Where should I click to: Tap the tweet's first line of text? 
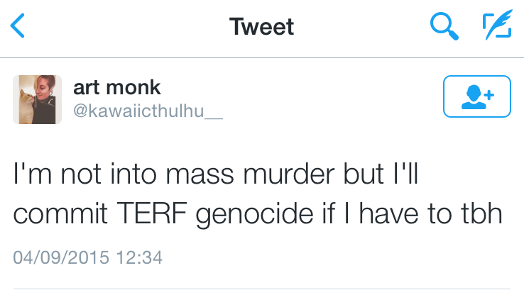(x=217, y=175)
